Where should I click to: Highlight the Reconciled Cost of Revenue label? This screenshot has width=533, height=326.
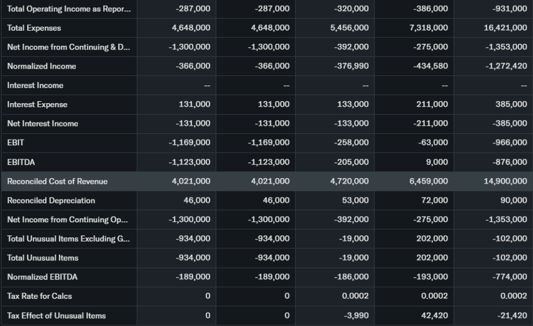coord(57,181)
